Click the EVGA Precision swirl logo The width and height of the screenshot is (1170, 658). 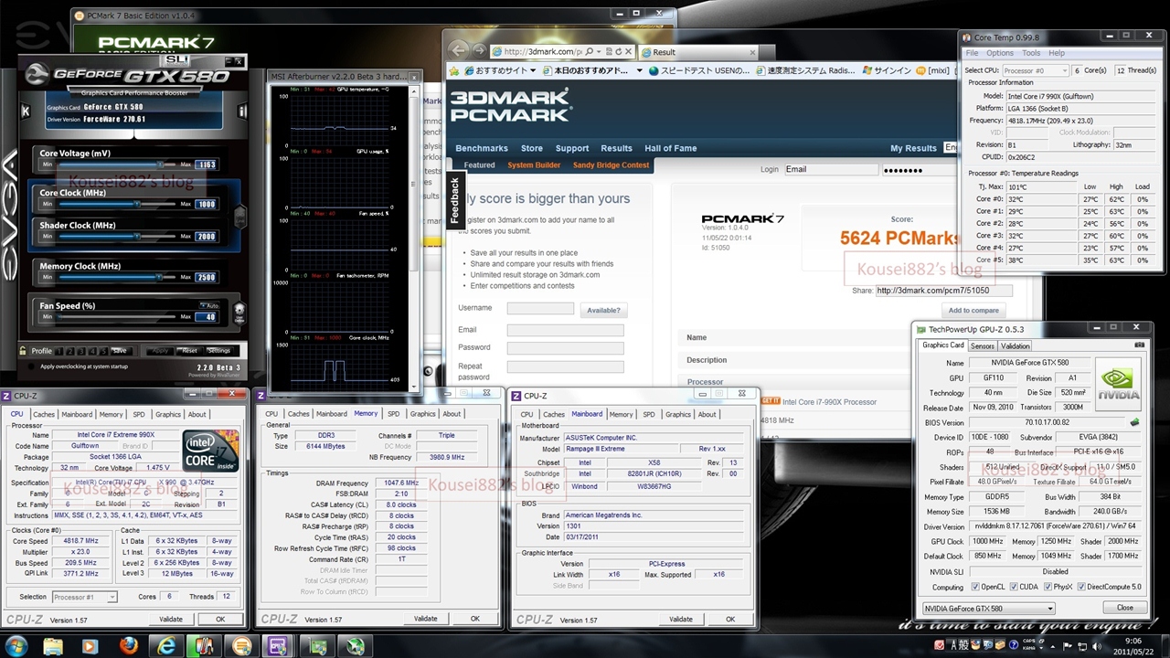click(36, 75)
